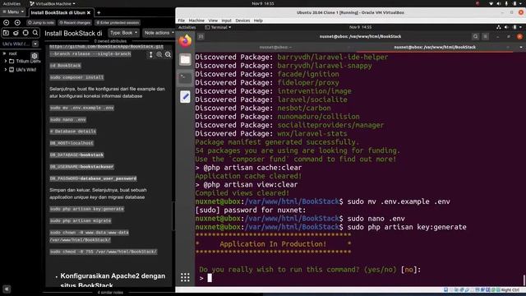
Task: Click the Terminal icon in the dock
Action: pyautogui.click(x=185, y=79)
